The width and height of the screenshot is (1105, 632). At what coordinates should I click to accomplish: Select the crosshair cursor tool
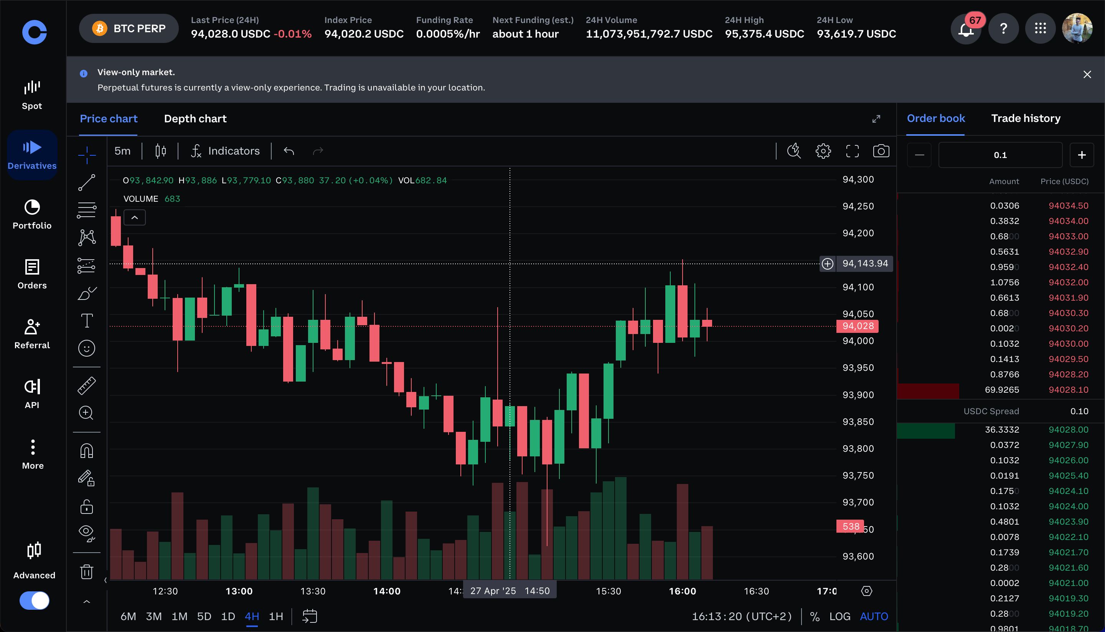(87, 155)
